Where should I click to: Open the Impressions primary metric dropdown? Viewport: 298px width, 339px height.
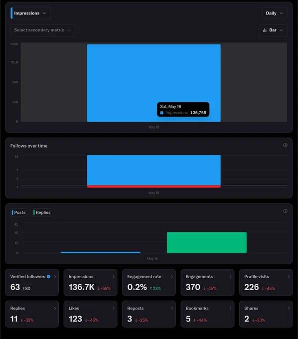pos(30,13)
